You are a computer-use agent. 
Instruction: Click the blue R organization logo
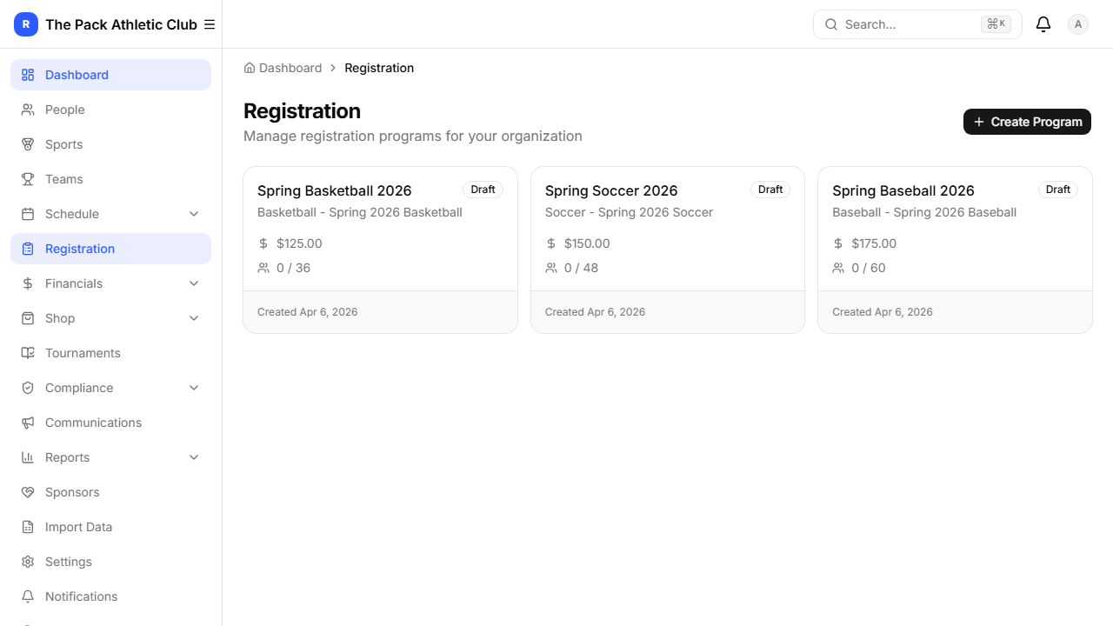point(26,24)
